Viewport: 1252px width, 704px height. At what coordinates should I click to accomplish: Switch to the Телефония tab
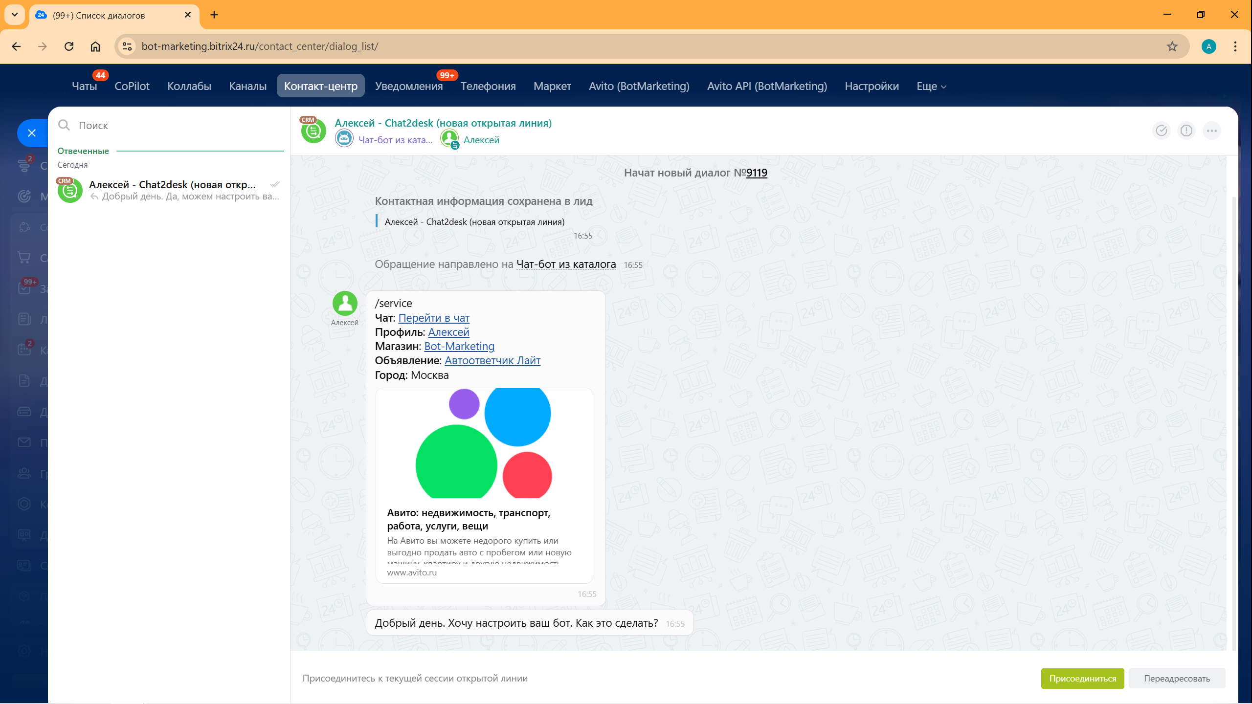pyautogui.click(x=488, y=87)
